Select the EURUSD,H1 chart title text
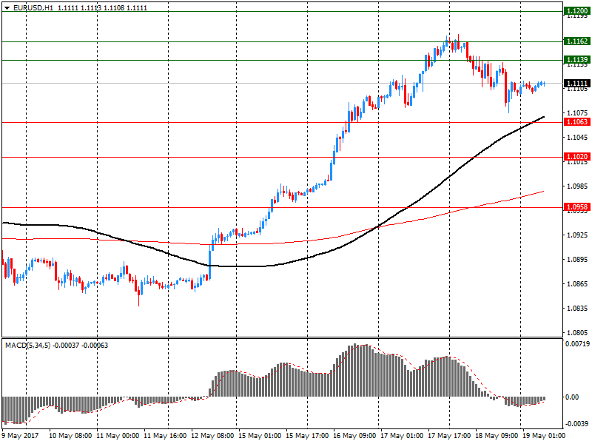 click(x=33, y=8)
